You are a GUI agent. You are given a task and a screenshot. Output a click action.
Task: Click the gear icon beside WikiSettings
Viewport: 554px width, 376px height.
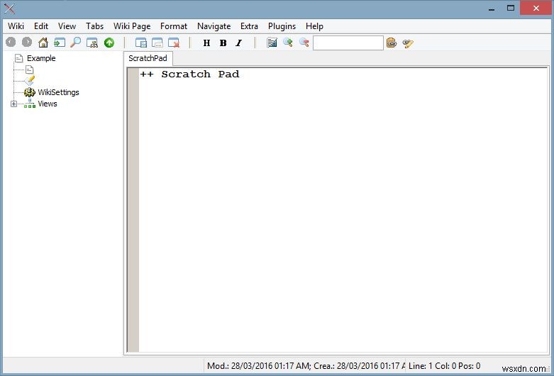pyautogui.click(x=30, y=92)
